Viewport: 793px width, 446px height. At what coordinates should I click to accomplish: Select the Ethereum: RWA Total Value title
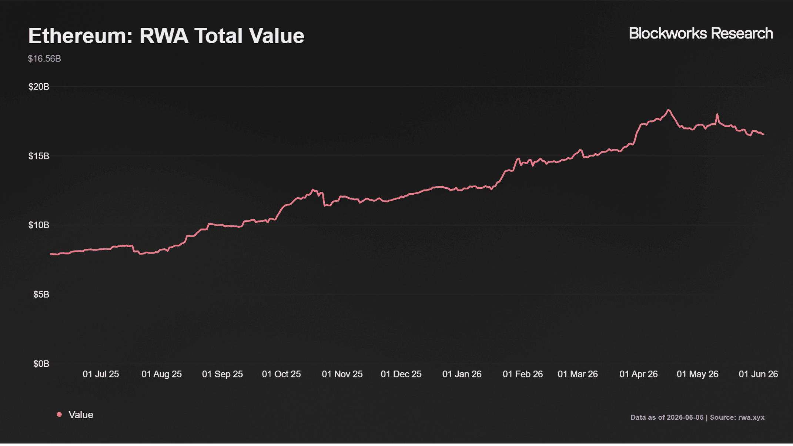tap(166, 36)
